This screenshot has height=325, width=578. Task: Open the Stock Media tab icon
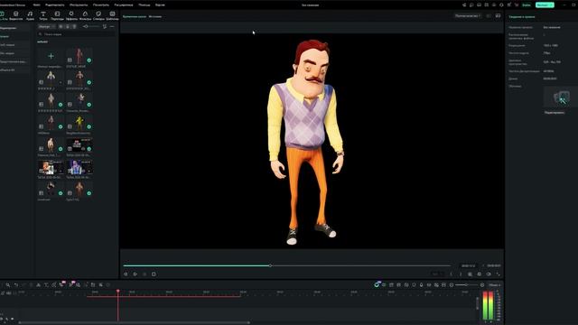pyautogui.click(x=16, y=15)
